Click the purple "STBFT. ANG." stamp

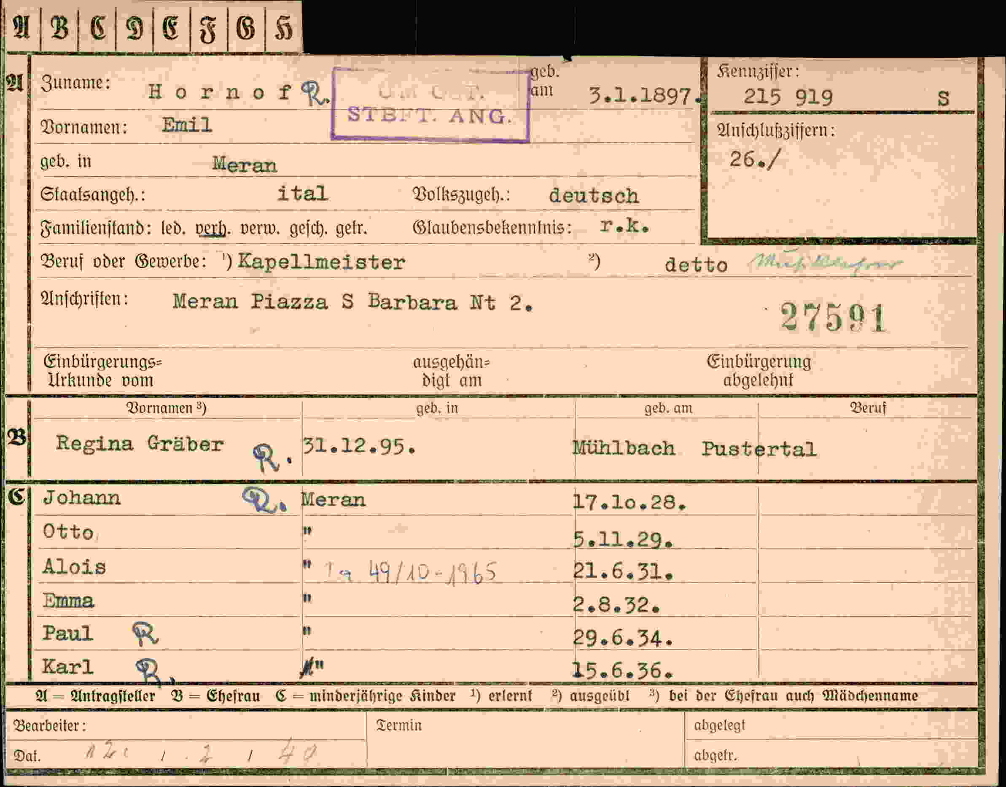(x=430, y=105)
